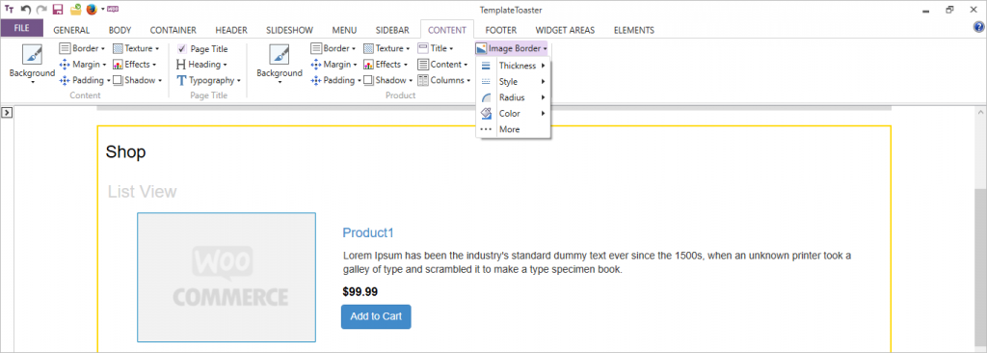Open Border option in Content group
The image size is (987, 353).
82,48
